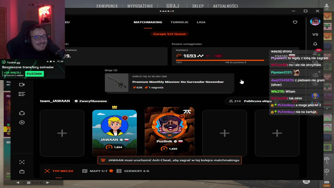Switch to the TURNIEJE tab
Viewport: 334px width, 188px height.
coord(179,22)
